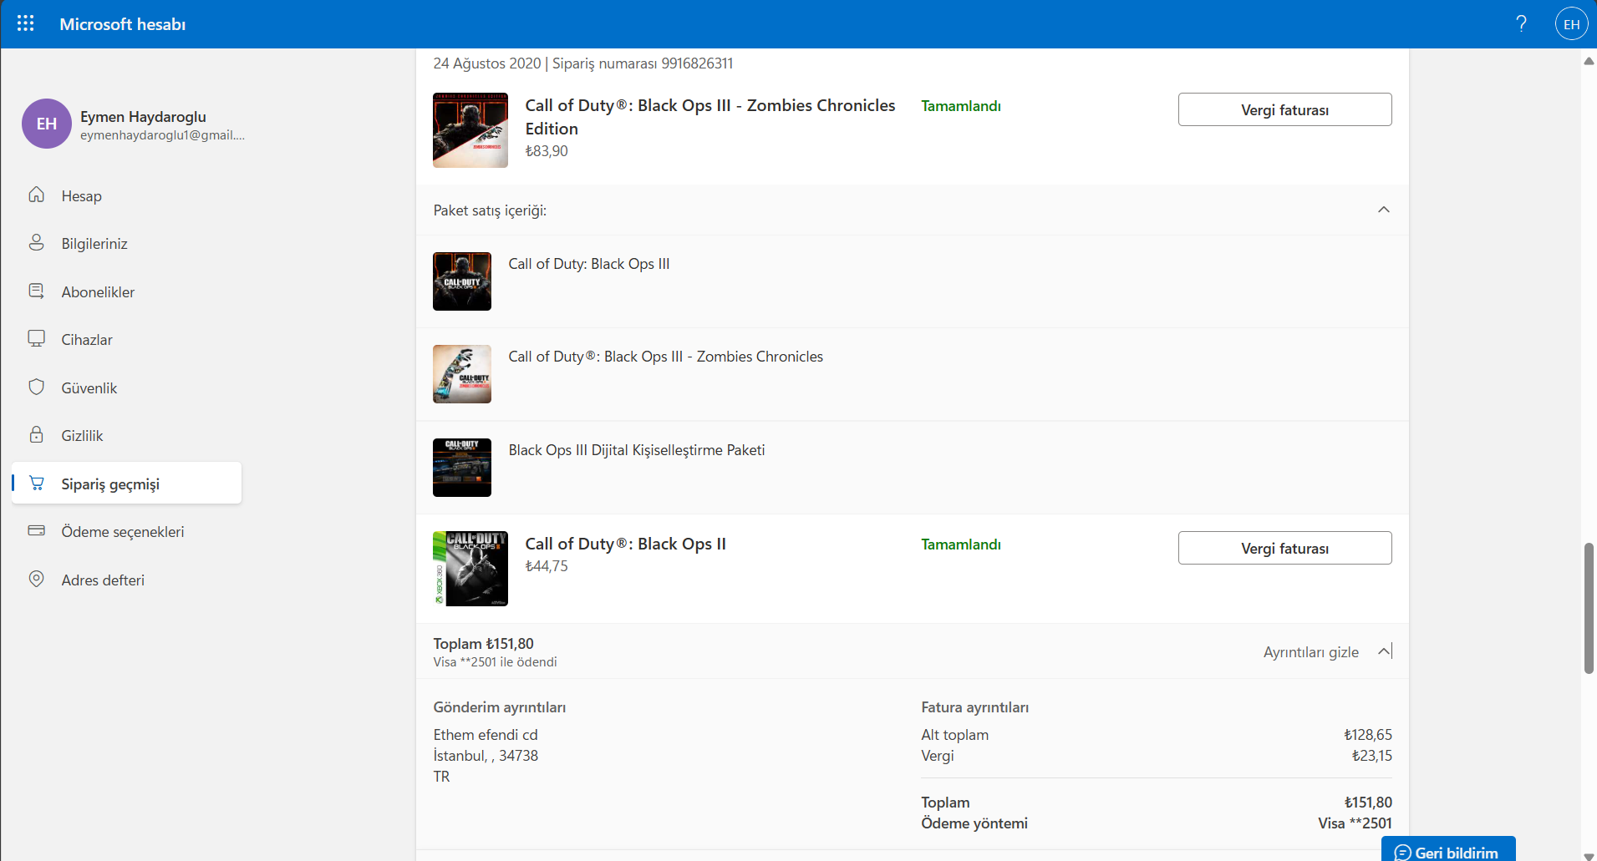The image size is (1597, 861).
Task: Collapse order details with the chevron arrow
Action: pos(1385,651)
